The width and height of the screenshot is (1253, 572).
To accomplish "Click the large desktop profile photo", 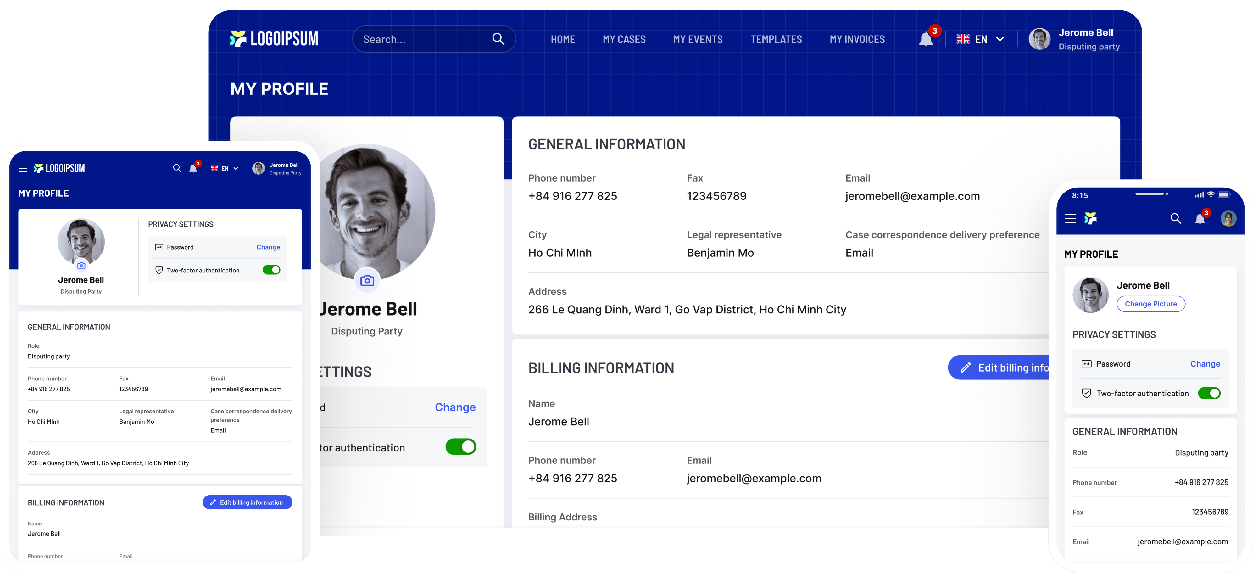I will coord(377,212).
